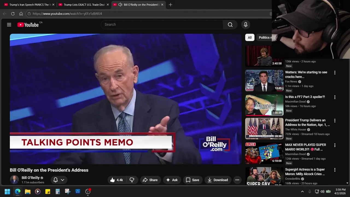Viewport: 350px width, 197px height.
Task: Click the Fox News channel name
Action: [291, 82]
